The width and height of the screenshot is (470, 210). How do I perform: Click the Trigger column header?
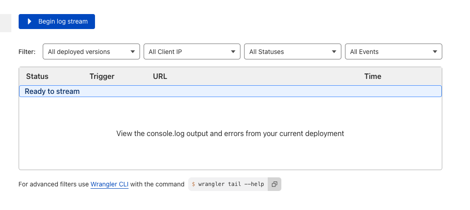102,76
